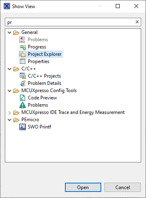Image resolution: width=146 pixels, height=198 pixels.
Task: Click the Code Preview file icon
Action: [x=23, y=98]
